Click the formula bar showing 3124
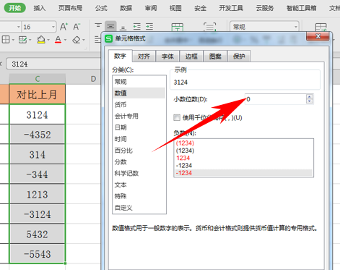Image resolution: width=340 pixels, height=270 pixels. 53,64
